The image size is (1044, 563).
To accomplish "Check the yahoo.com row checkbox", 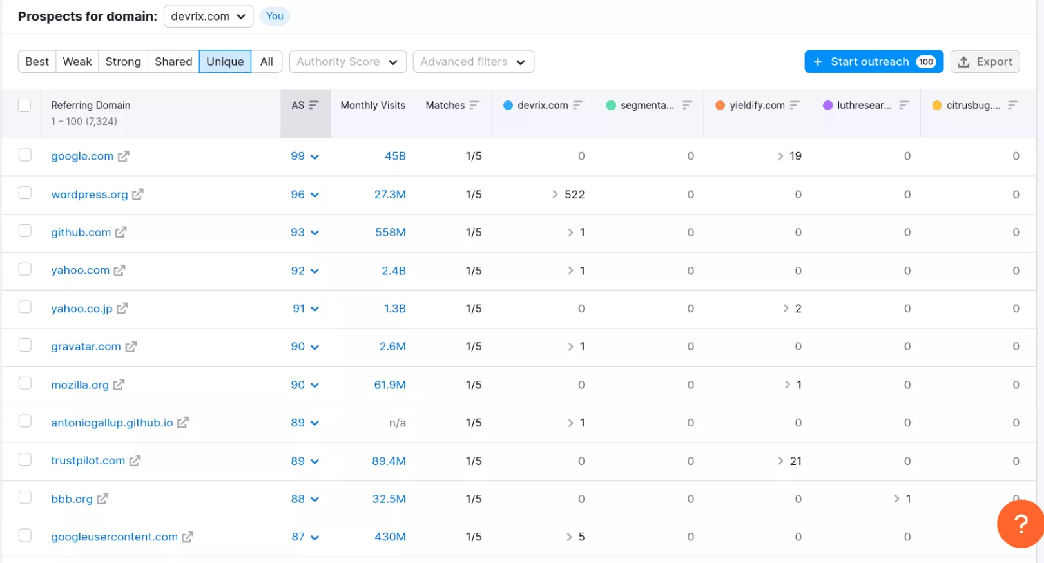I will [24, 269].
